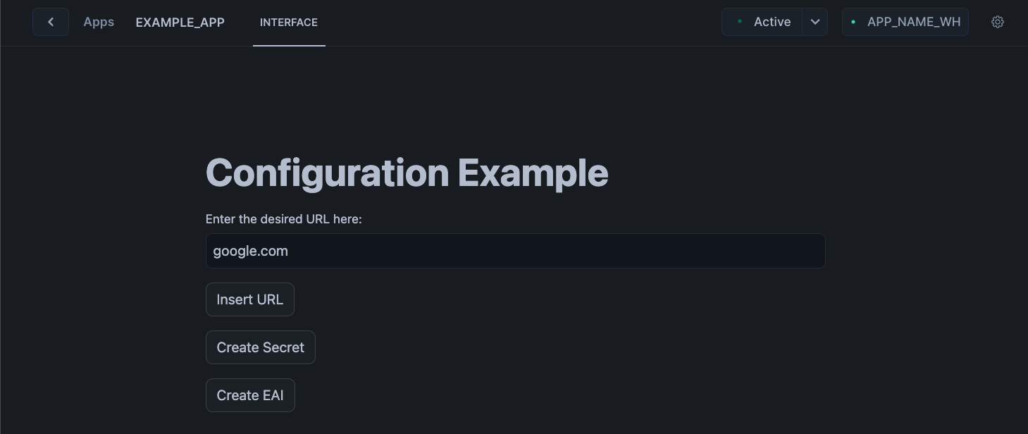
Task: Click the back chevron inside its rounded button
Action: 50,22
